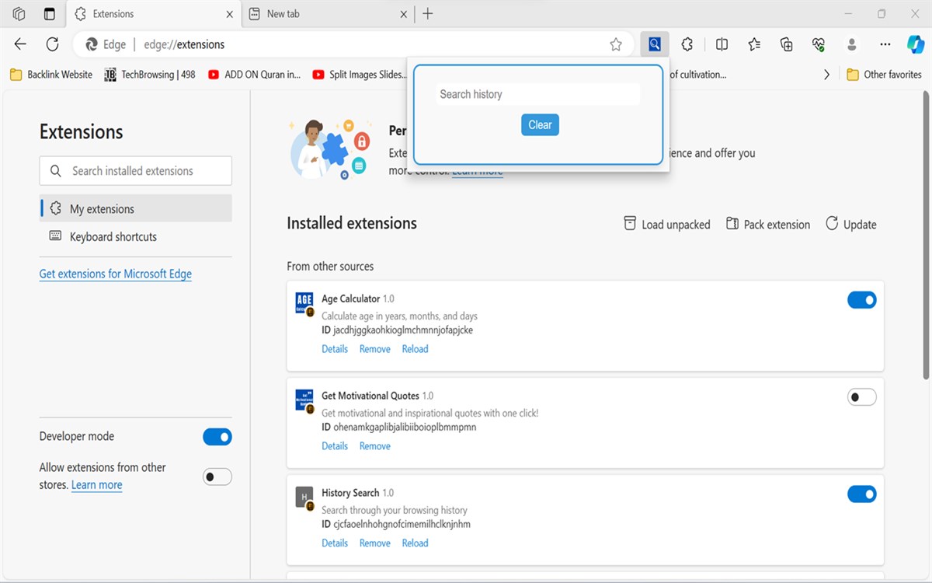Screen dimensions: 932x583
Task: Expand the bookmarks bar overflow chevron
Action: (x=826, y=75)
